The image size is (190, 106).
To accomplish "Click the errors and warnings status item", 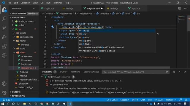I will 7,100.
